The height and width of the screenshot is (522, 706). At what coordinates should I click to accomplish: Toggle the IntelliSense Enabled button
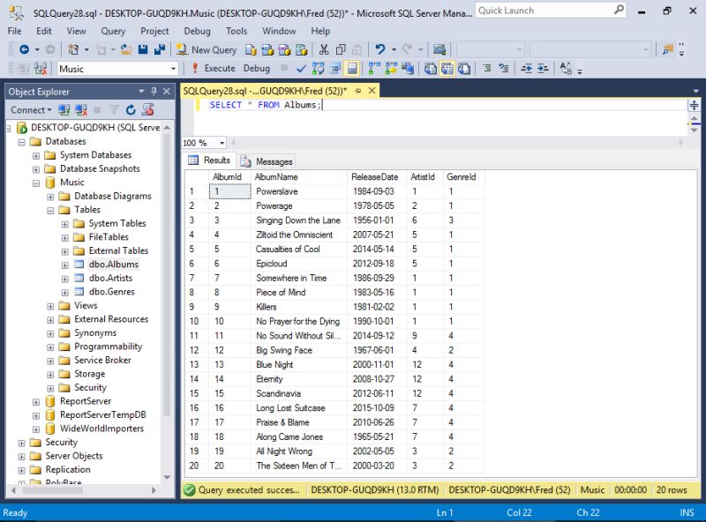click(351, 69)
